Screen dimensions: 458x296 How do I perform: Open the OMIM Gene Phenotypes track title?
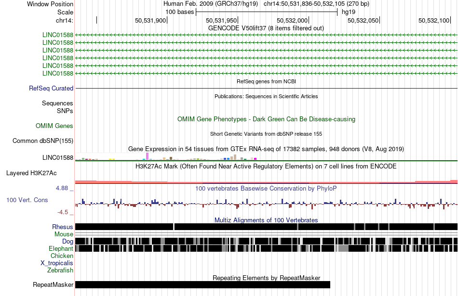pos(266,119)
